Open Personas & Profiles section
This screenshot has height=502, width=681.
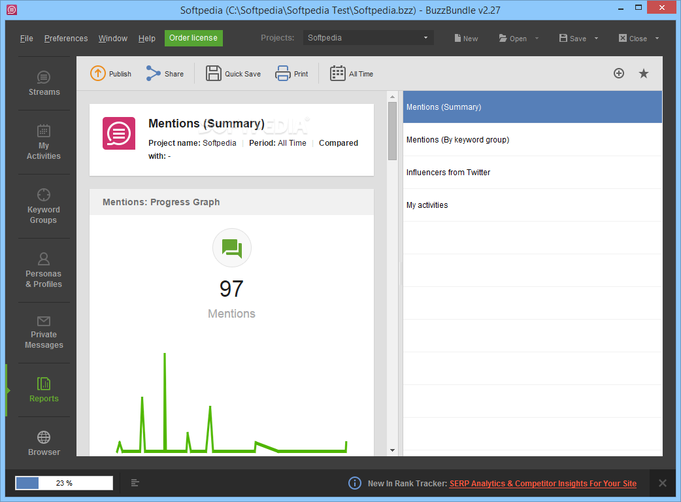(x=44, y=270)
